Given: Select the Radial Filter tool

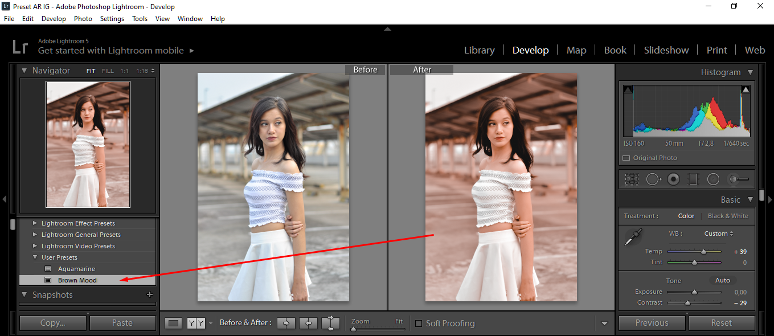Looking at the screenshot, I should 713,179.
